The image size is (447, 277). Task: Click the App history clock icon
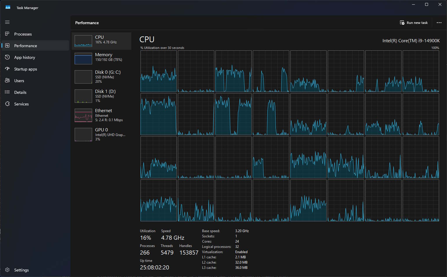pyautogui.click(x=7, y=57)
